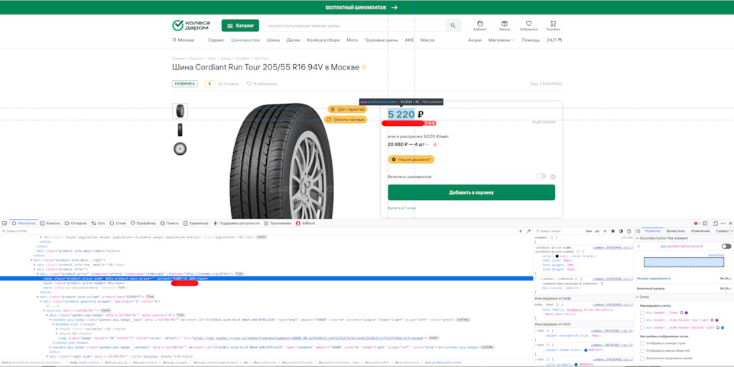Click the Поиск в HTML search field
The height and width of the screenshot is (367, 734).
click(x=258, y=231)
